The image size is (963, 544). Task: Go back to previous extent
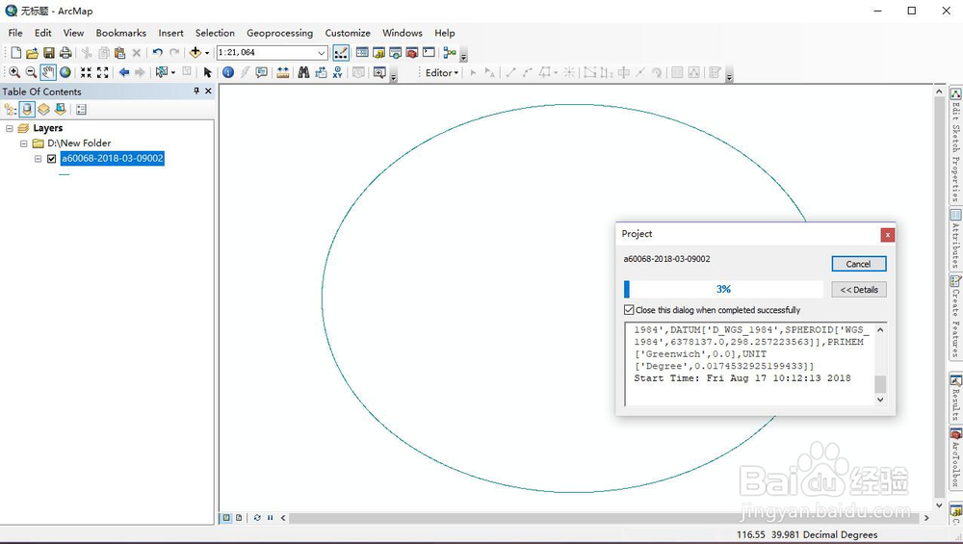click(124, 72)
